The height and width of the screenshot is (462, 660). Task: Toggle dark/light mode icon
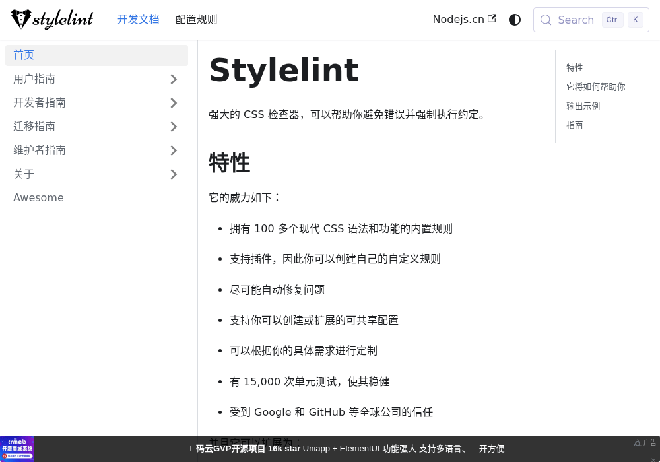click(514, 20)
